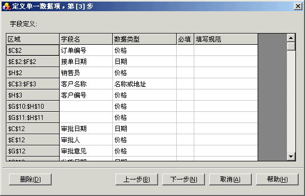Click field name cell 销售员

86,73
